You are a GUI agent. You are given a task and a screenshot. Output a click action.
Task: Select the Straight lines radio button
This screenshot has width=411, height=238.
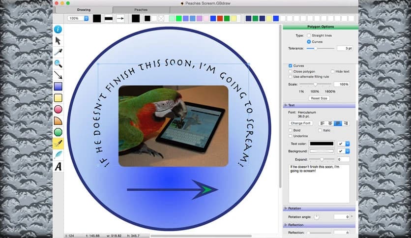pos(309,35)
